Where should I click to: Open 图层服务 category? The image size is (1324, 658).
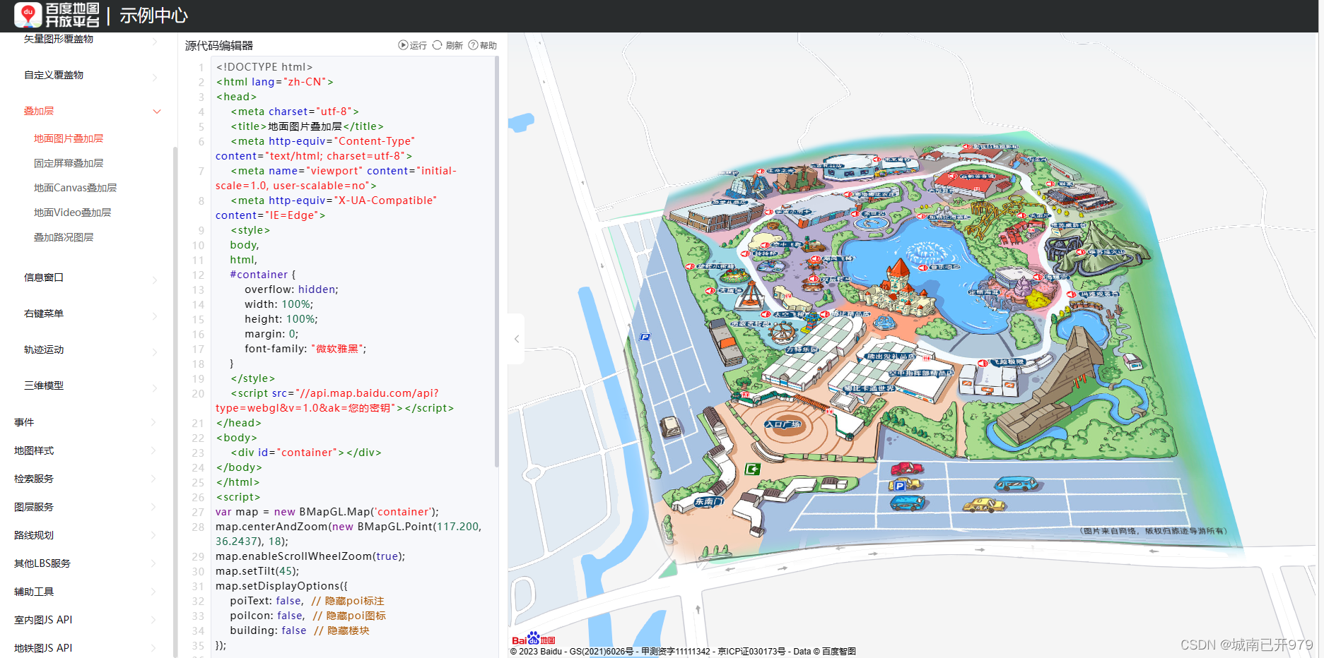pos(34,507)
